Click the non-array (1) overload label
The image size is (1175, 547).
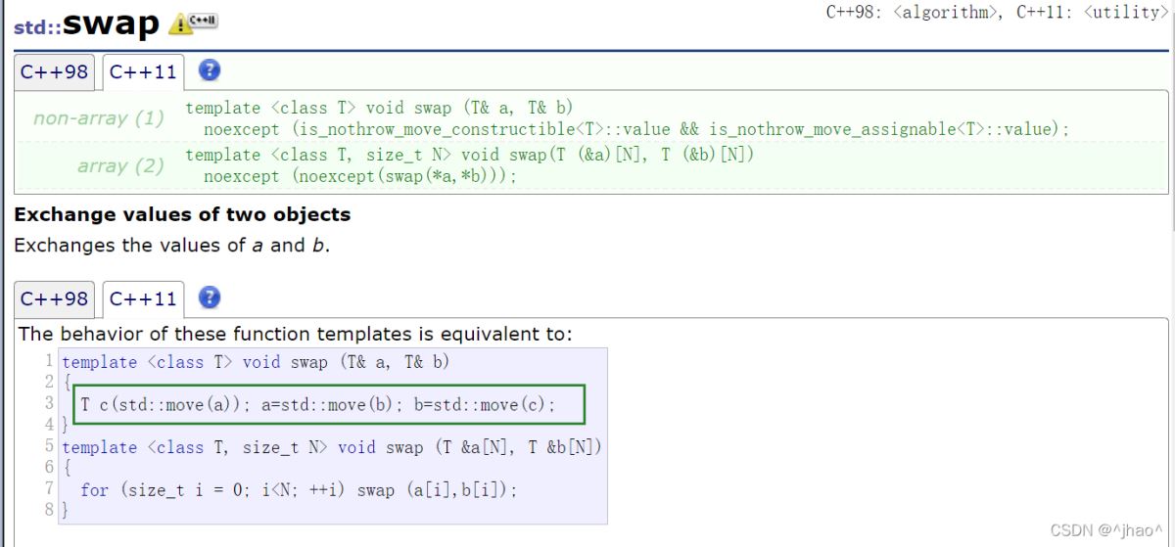99,118
